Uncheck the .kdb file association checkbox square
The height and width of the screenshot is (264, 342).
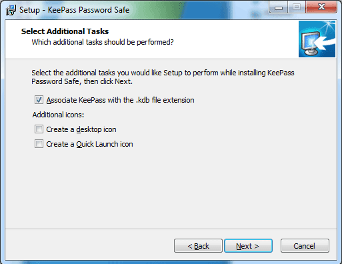[39, 100]
